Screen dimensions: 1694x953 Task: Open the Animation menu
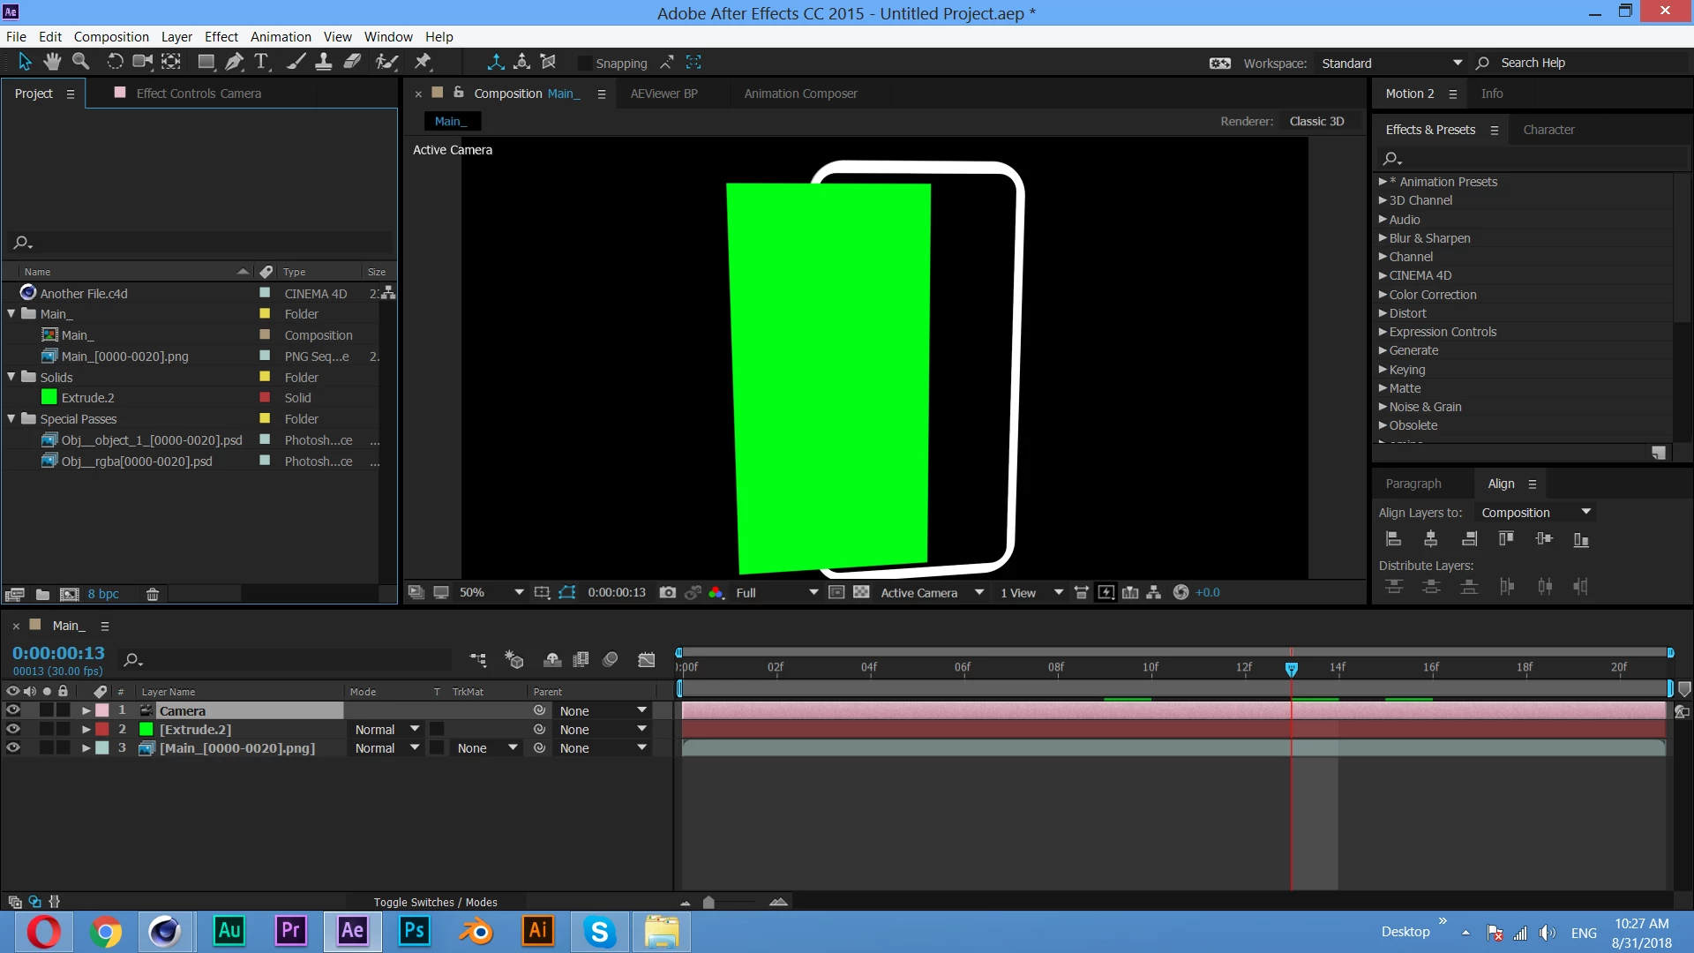(x=281, y=37)
